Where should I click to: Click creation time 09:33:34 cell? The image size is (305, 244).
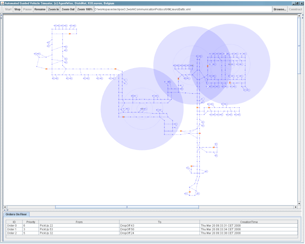249,229
